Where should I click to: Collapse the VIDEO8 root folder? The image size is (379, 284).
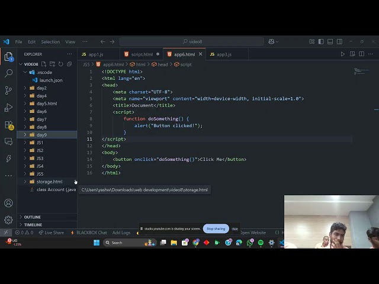coord(21,64)
